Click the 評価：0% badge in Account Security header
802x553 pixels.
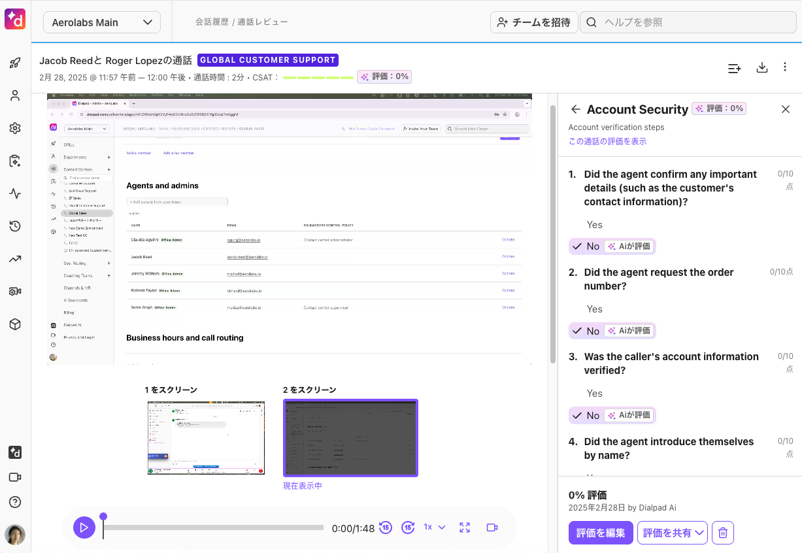coord(719,109)
